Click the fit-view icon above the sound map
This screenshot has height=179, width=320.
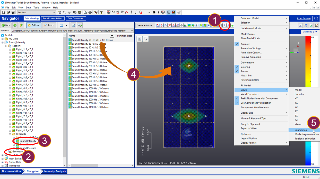click(140, 39)
